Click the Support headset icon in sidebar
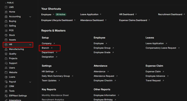Image resolution: width=187 pixels, height=101 pixels. 6,63
